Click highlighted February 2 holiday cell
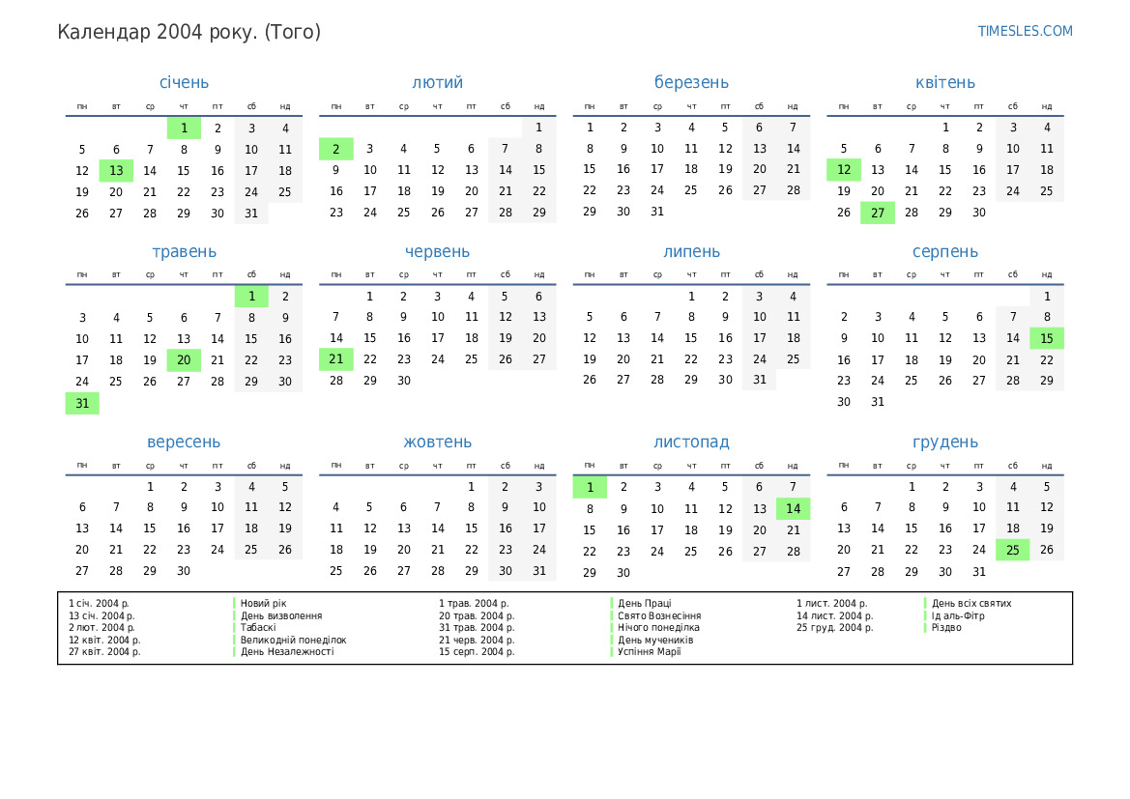Screen dimensions: 1130x799 [335, 149]
